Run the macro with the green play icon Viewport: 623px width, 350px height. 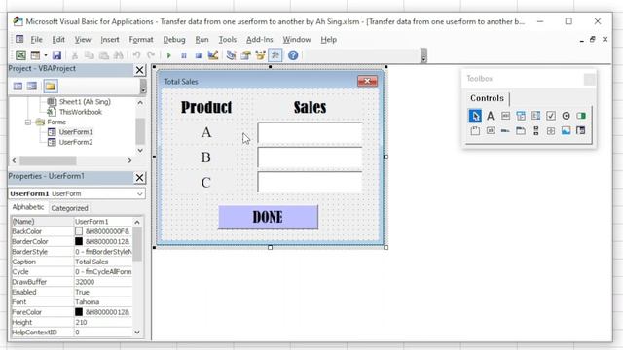[168, 55]
